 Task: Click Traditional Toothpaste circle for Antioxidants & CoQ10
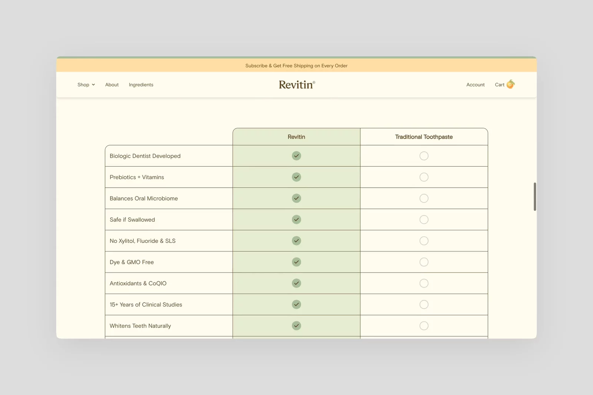click(424, 283)
